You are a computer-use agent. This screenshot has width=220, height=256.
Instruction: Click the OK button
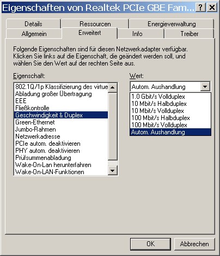click(150, 244)
